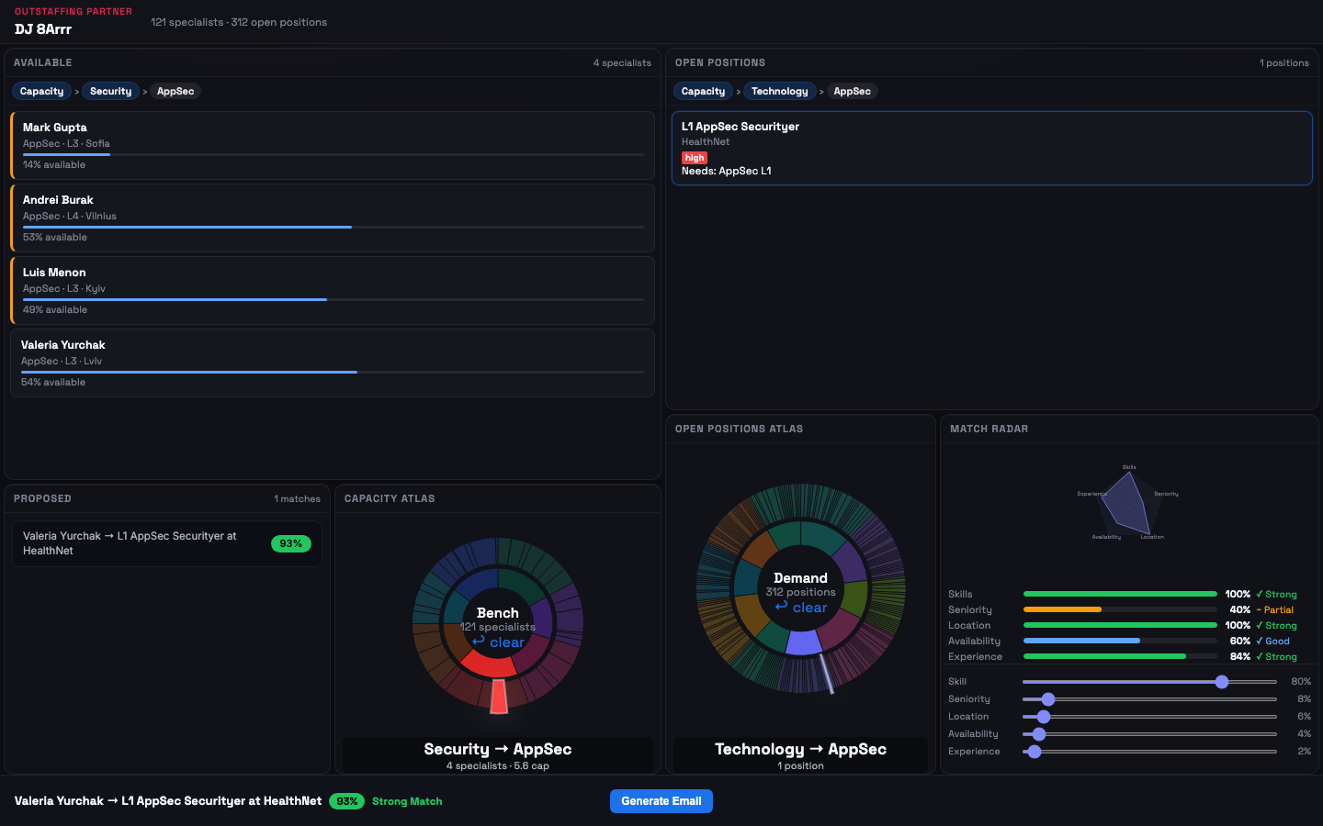Click the Seniority 40% Partial score row
The width and height of the screenshot is (1323, 826).
pyautogui.click(x=1123, y=609)
